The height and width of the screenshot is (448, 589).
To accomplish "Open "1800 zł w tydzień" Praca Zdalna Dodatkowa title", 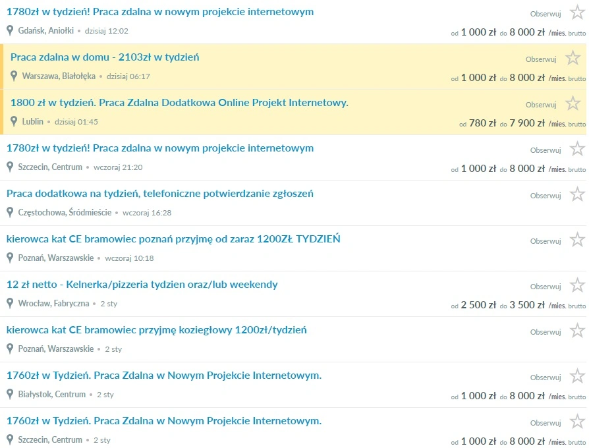I will pos(179,103).
